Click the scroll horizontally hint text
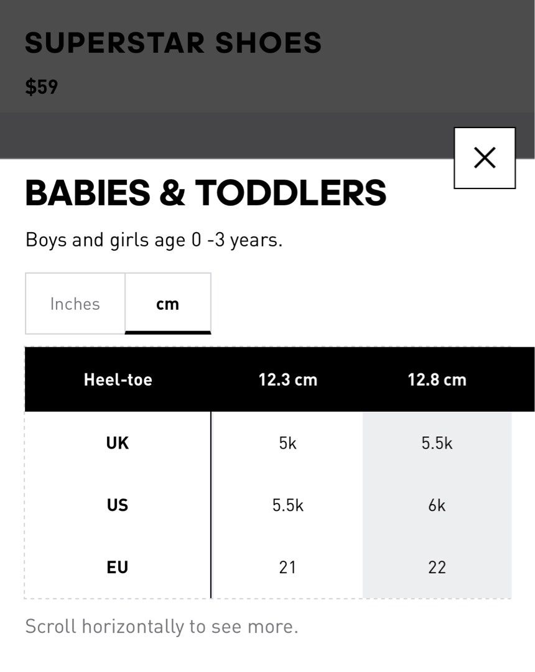 click(x=162, y=627)
